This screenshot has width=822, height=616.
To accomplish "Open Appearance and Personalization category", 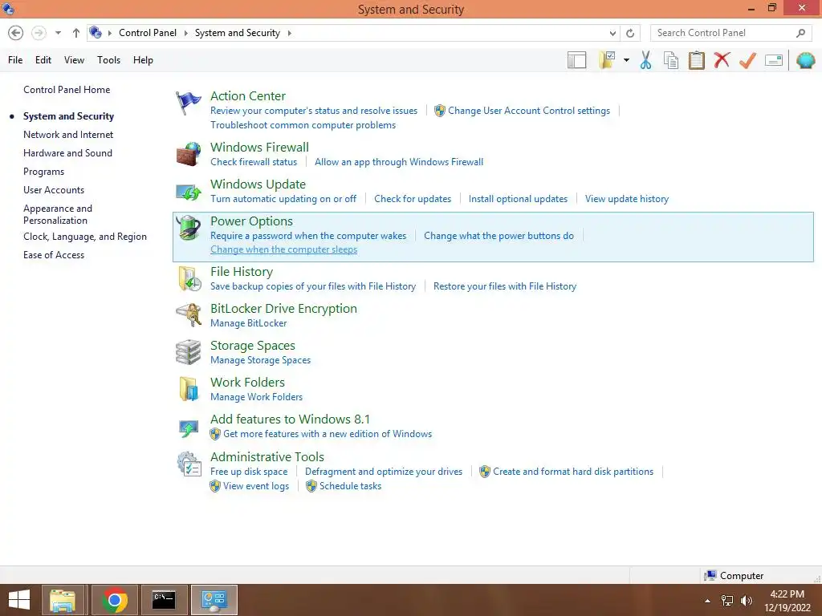I will pos(58,214).
